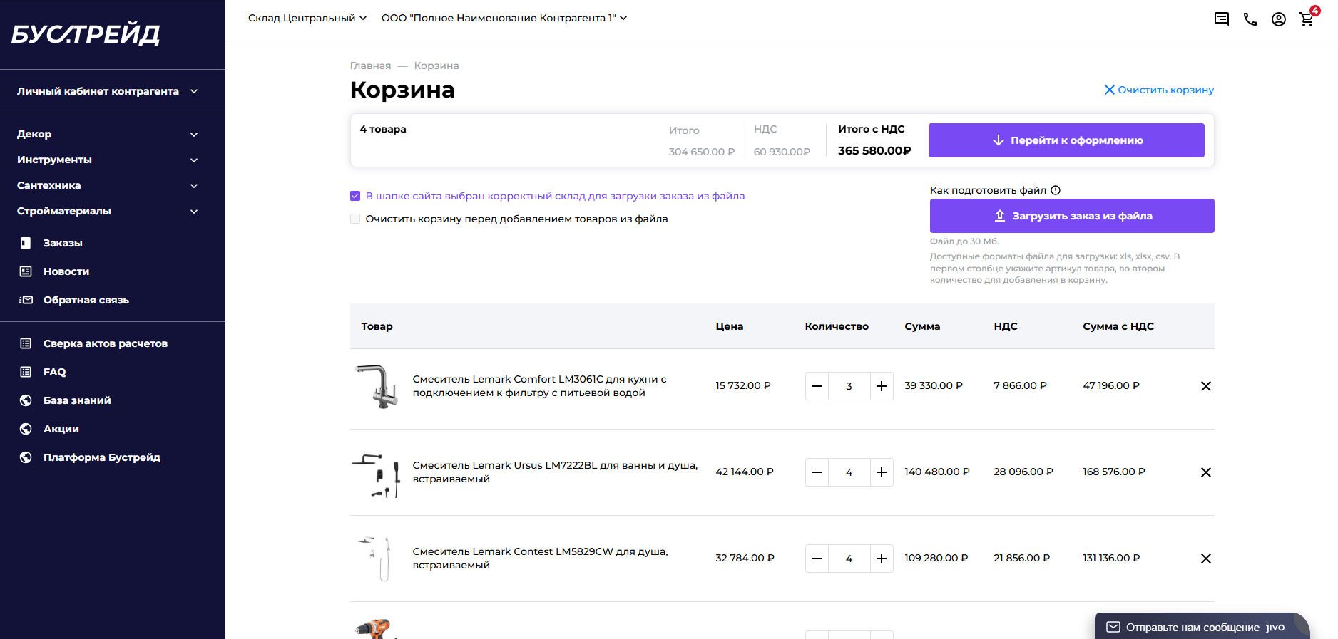This screenshot has width=1338, height=639.
Task: Click the Бустрейд logo
Action: (86, 34)
